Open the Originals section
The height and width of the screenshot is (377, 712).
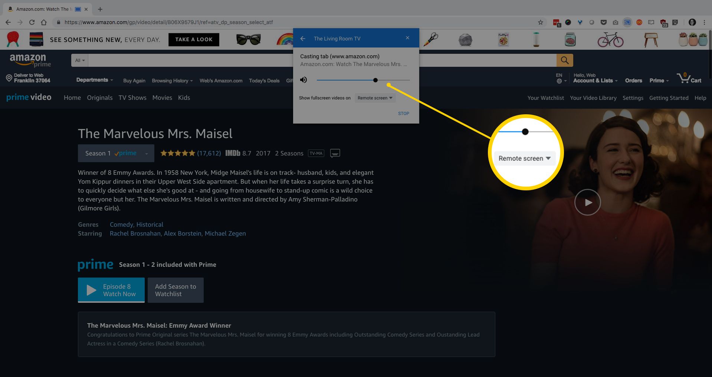(100, 98)
